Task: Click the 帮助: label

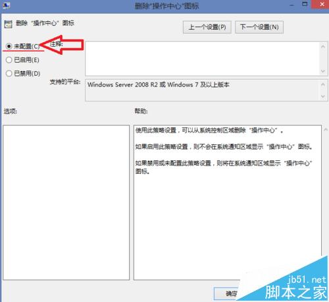Action: [x=141, y=111]
